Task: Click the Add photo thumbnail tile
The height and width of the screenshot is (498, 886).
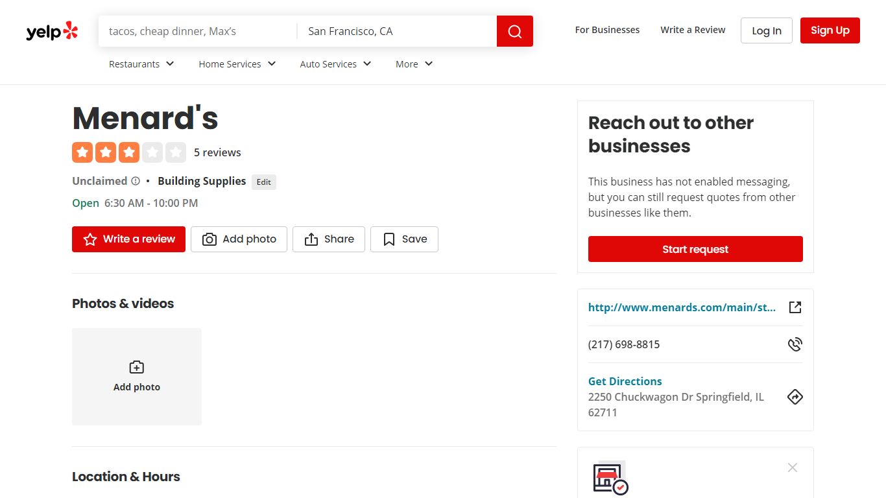Action: point(137,377)
